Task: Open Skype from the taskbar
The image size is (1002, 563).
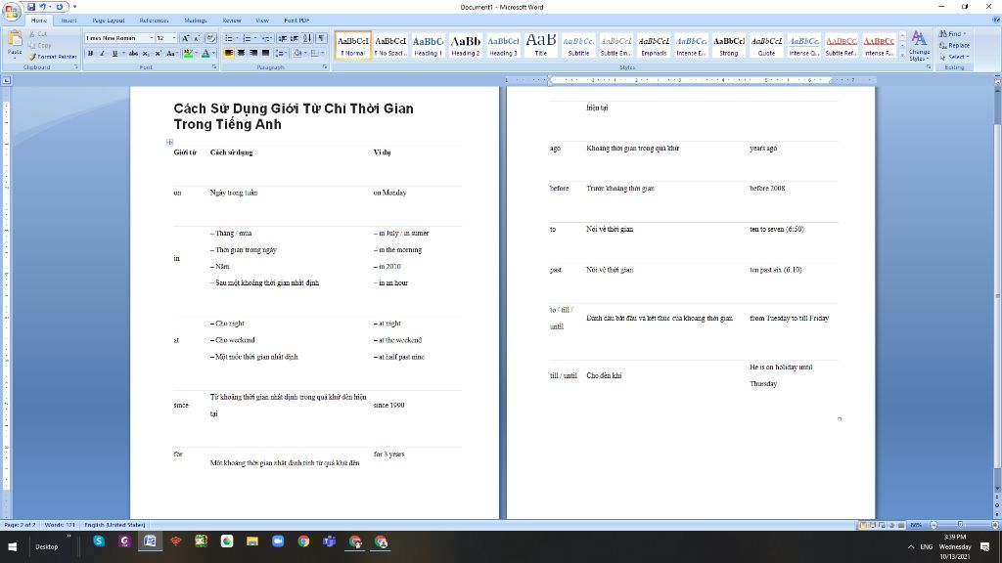Action: (99, 541)
